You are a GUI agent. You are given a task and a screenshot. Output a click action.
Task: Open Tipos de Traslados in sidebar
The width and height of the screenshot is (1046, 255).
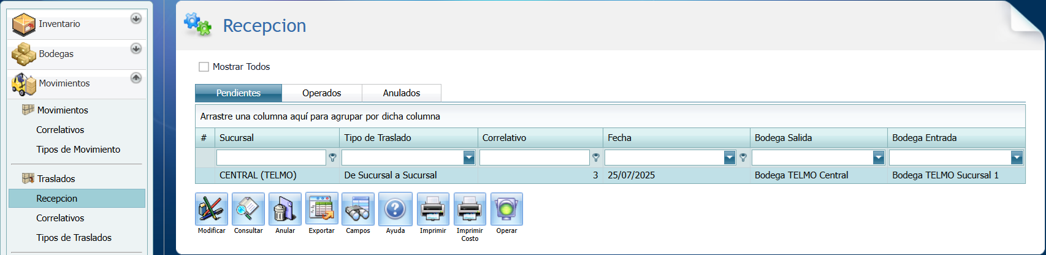point(74,238)
